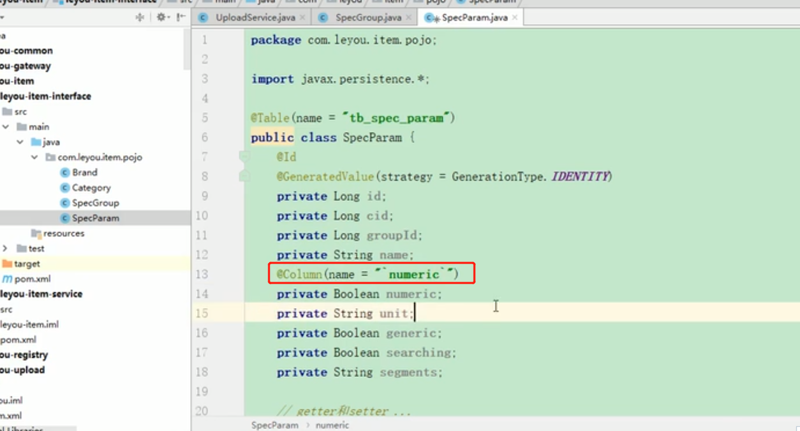800x431 pixels.
Task: Click the Maven pom.xml file icon under target
Action: click(x=7, y=279)
